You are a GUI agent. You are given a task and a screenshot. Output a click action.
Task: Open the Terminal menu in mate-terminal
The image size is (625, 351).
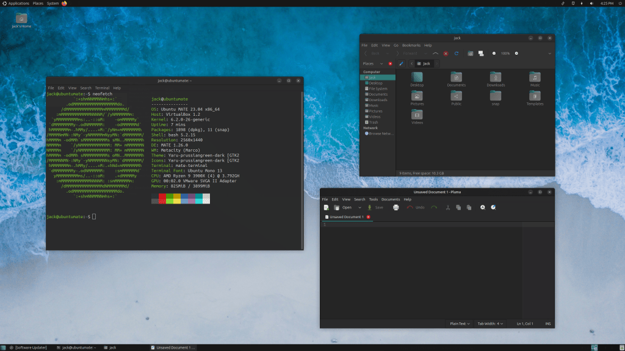[x=101, y=88]
